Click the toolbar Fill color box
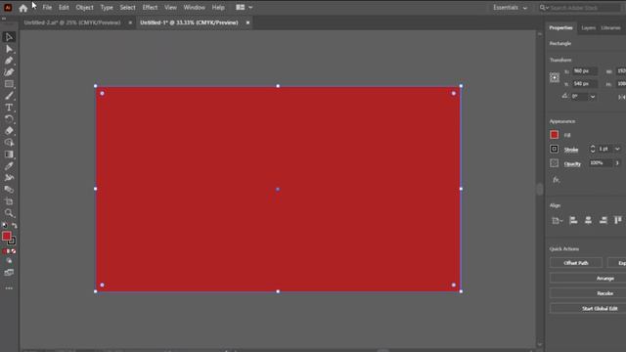The height and width of the screenshot is (352, 626). click(x=7, y=237)
